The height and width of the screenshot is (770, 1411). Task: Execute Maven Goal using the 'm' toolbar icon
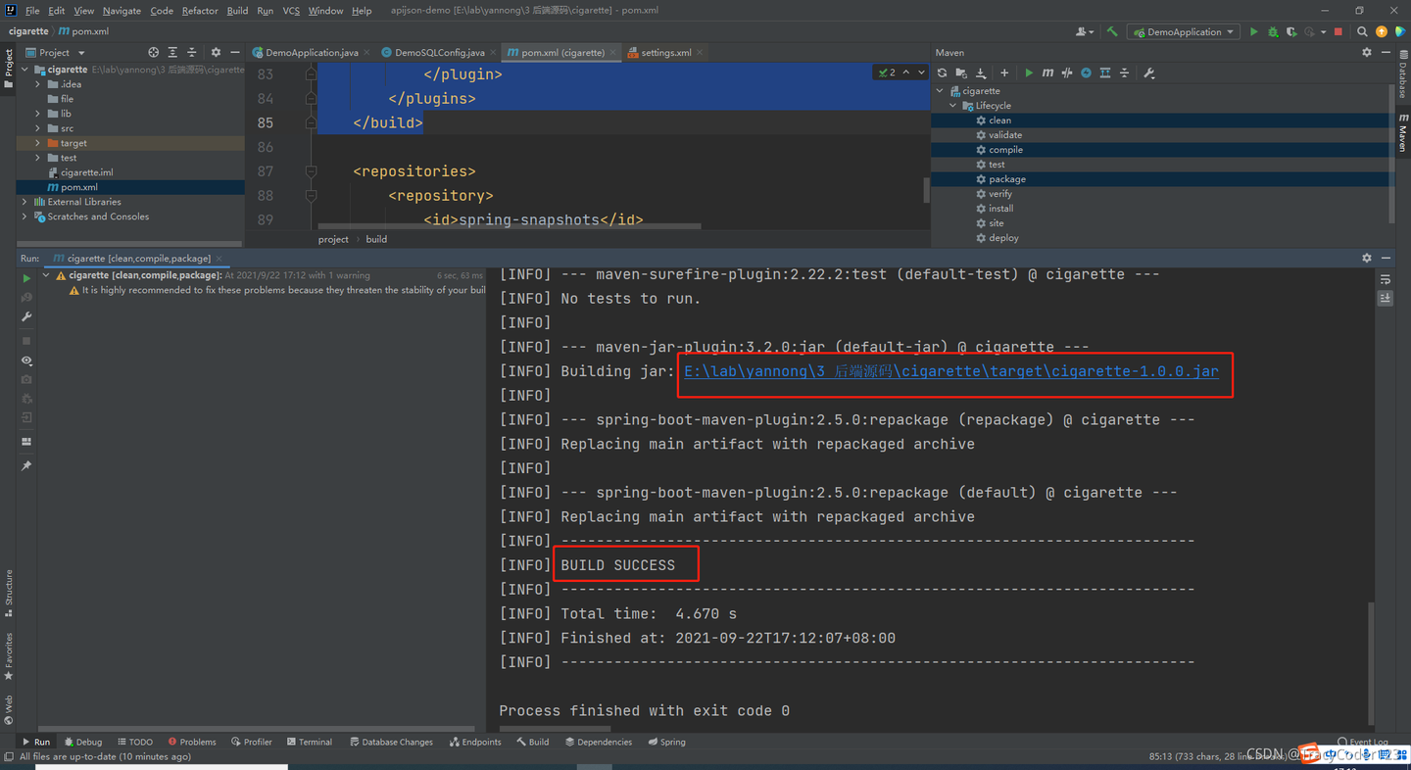(1048, 72)
